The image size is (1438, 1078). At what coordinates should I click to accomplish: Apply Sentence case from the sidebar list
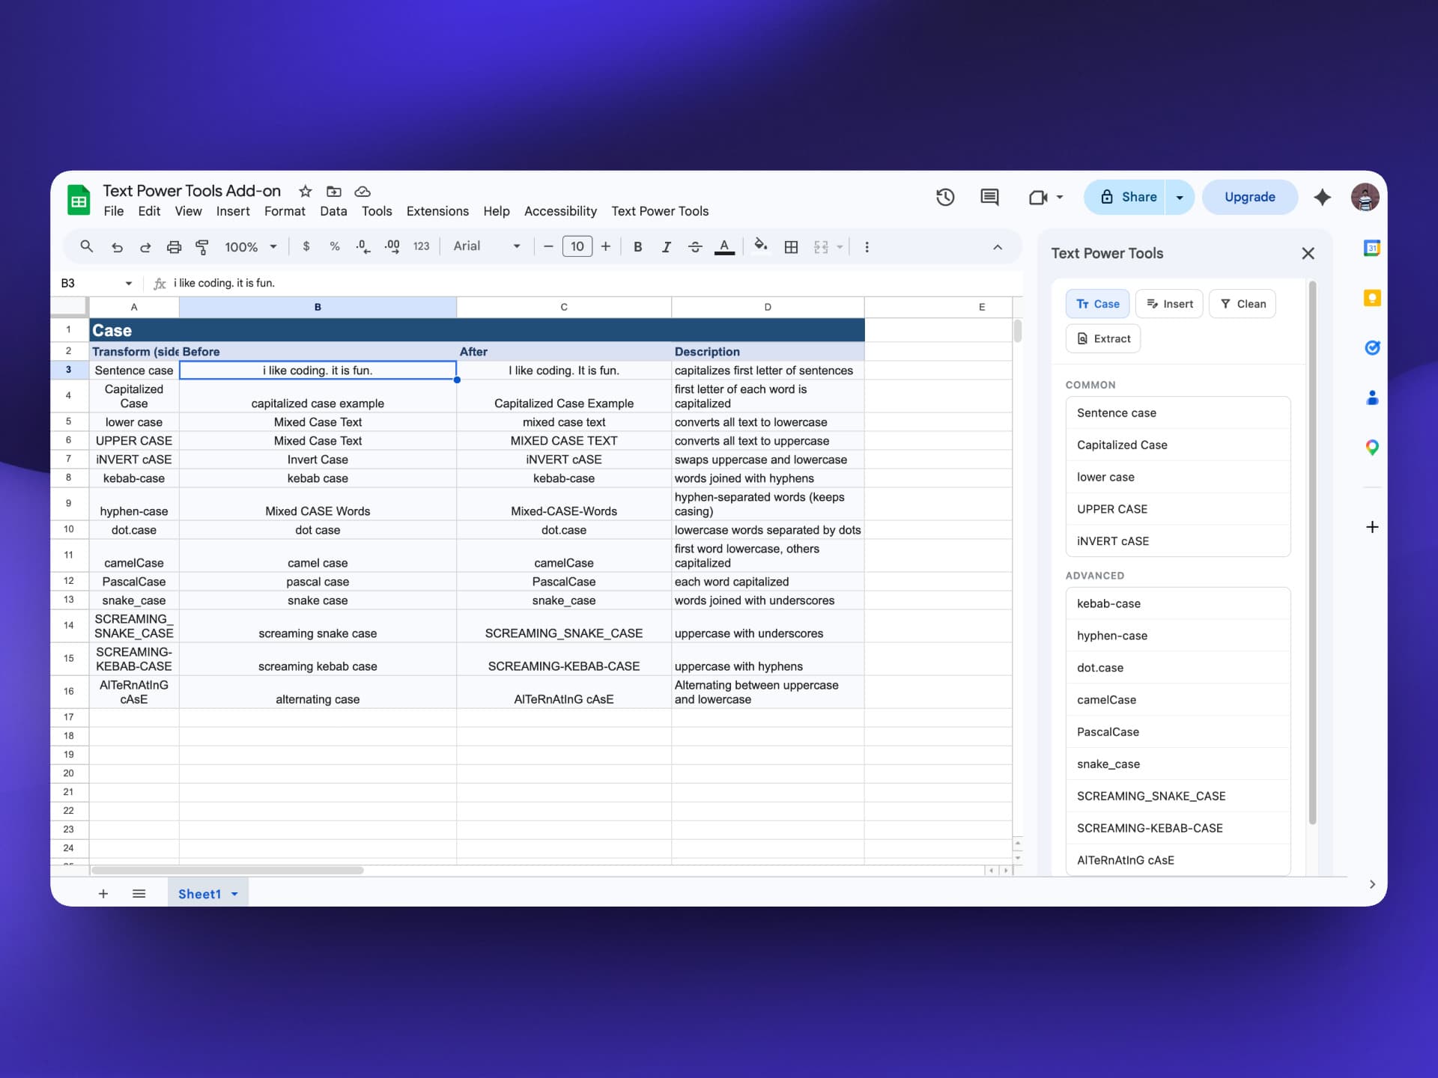click(1178, 413)
